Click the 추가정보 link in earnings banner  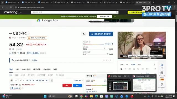(35, 60)
